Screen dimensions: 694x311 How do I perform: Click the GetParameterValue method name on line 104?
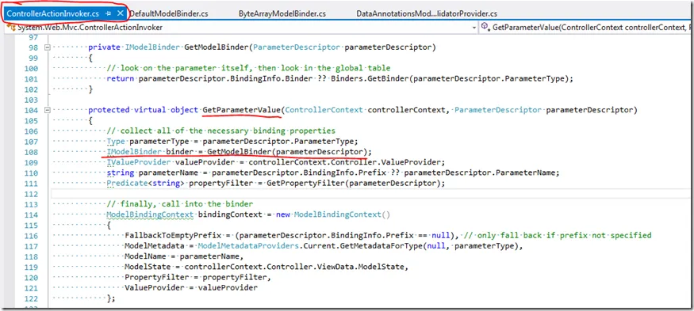(x=241, y=110)
